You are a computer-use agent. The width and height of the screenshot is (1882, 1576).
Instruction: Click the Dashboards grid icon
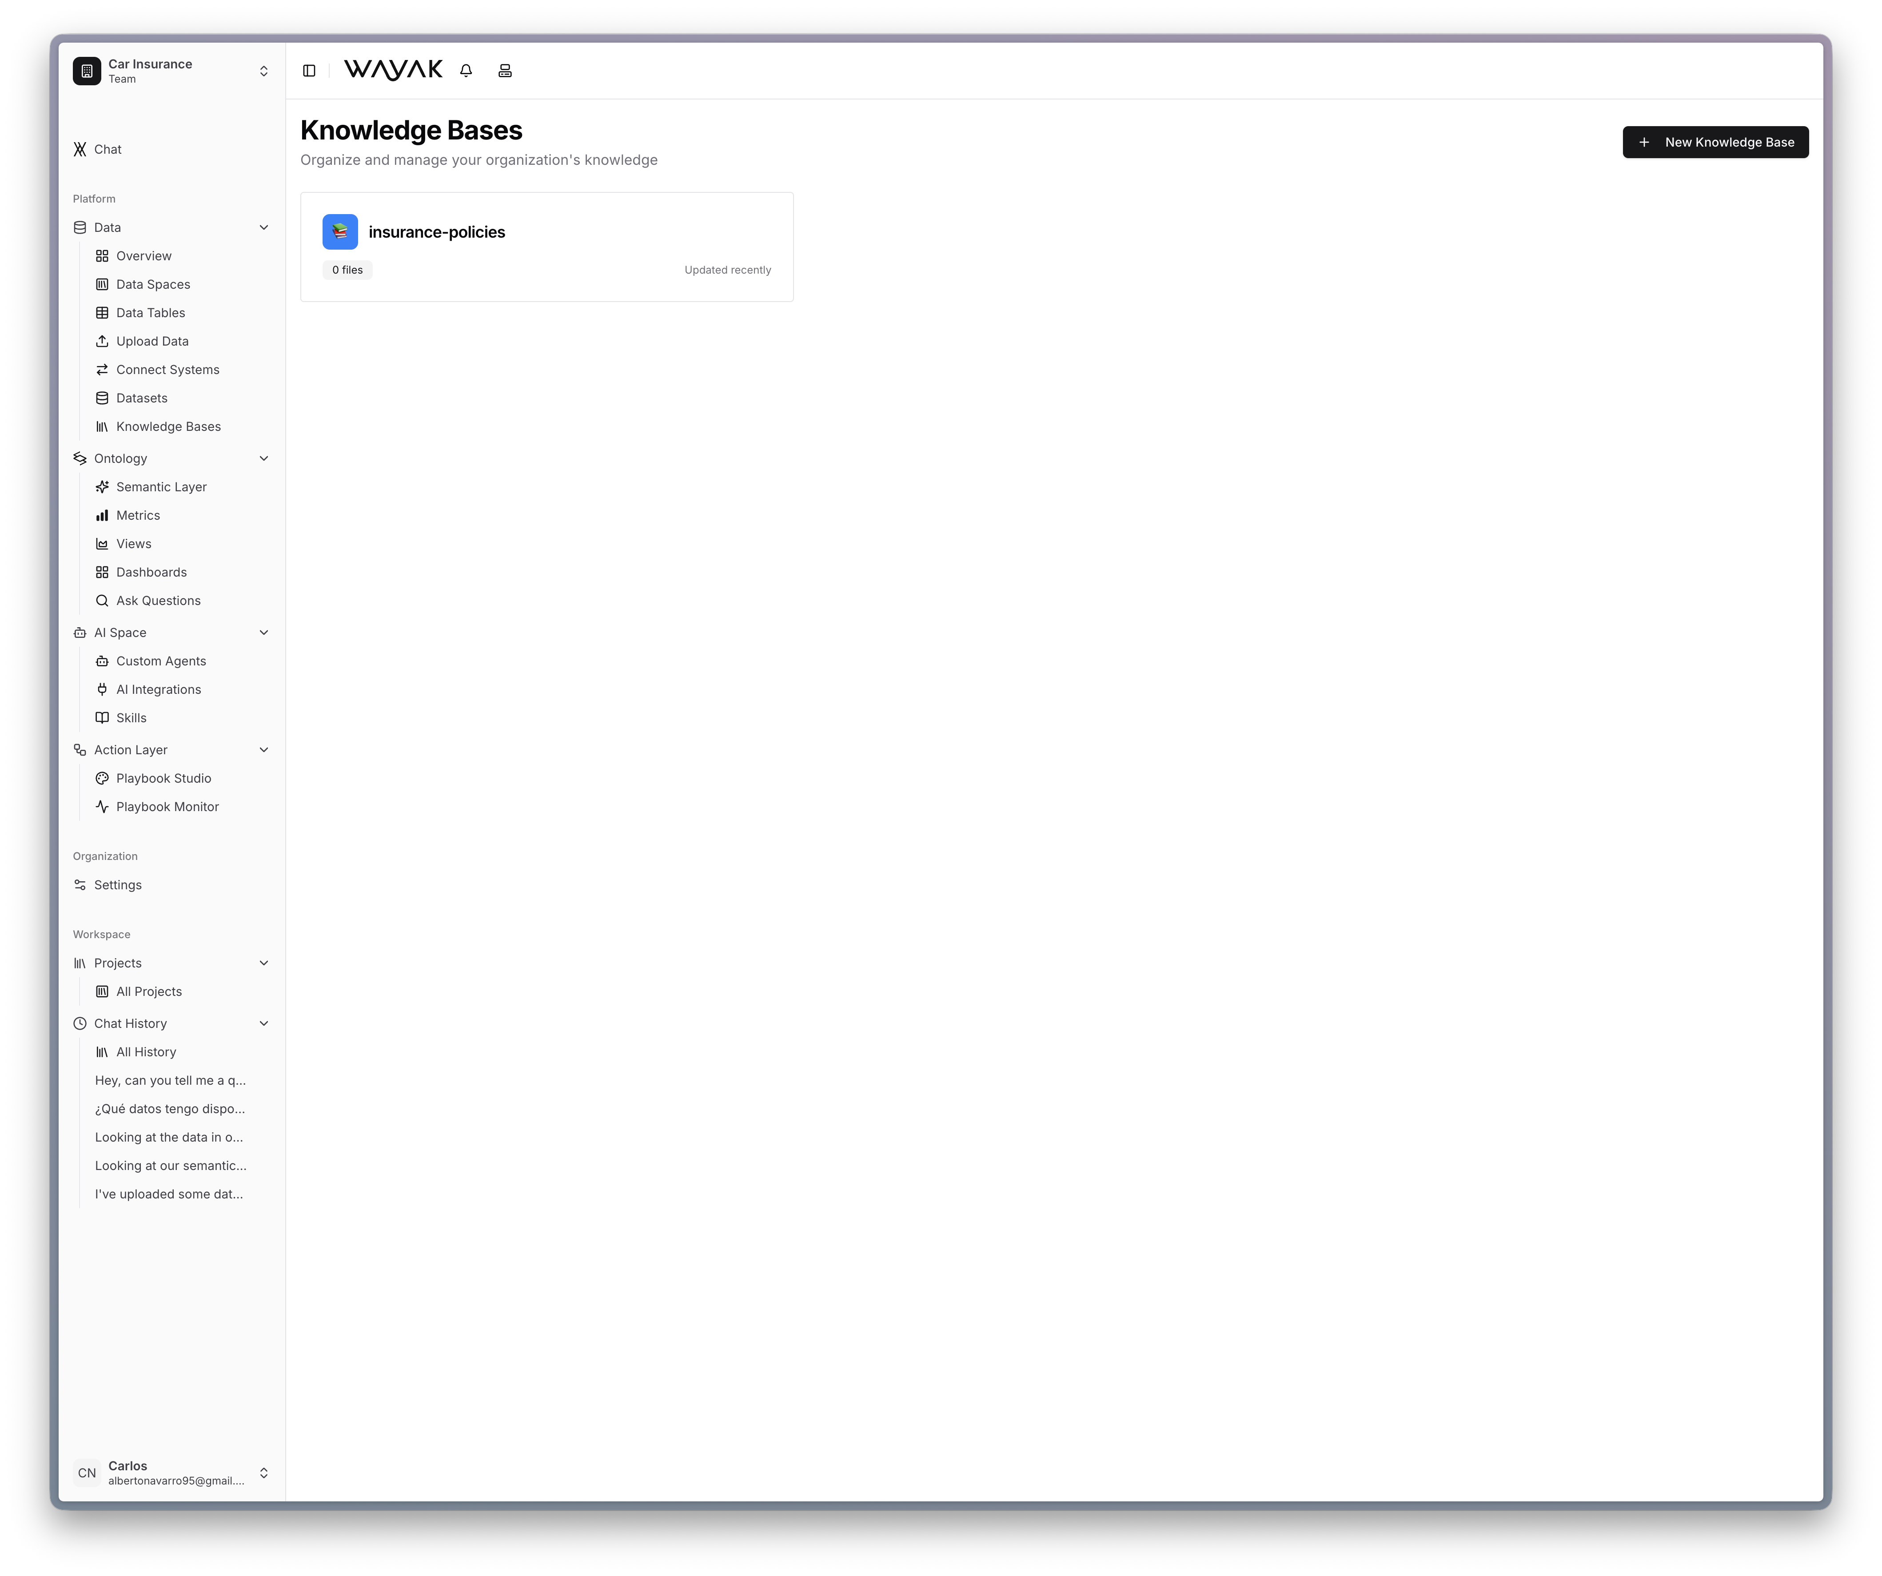[102, 573]
